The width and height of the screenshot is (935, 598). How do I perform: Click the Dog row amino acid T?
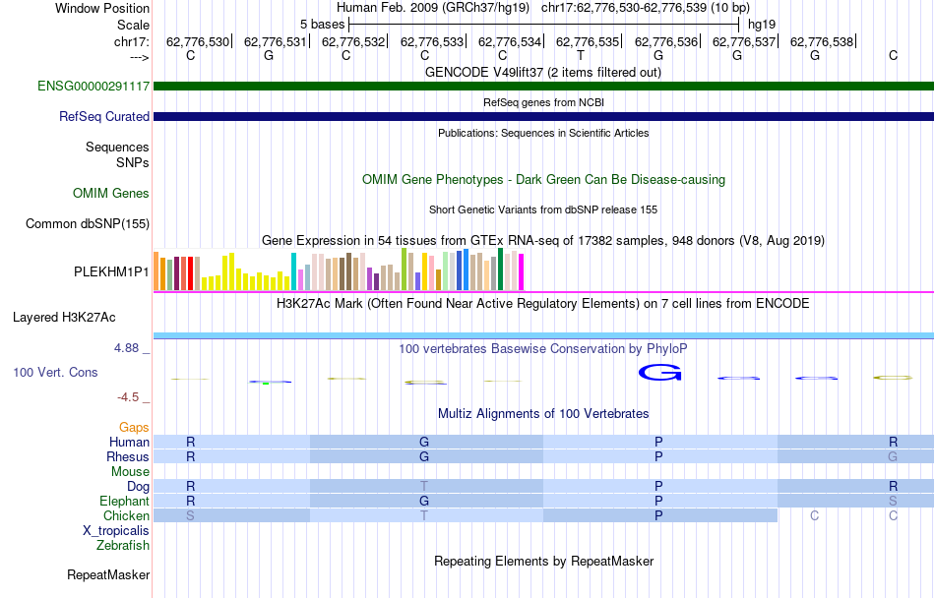click(424, 487)
